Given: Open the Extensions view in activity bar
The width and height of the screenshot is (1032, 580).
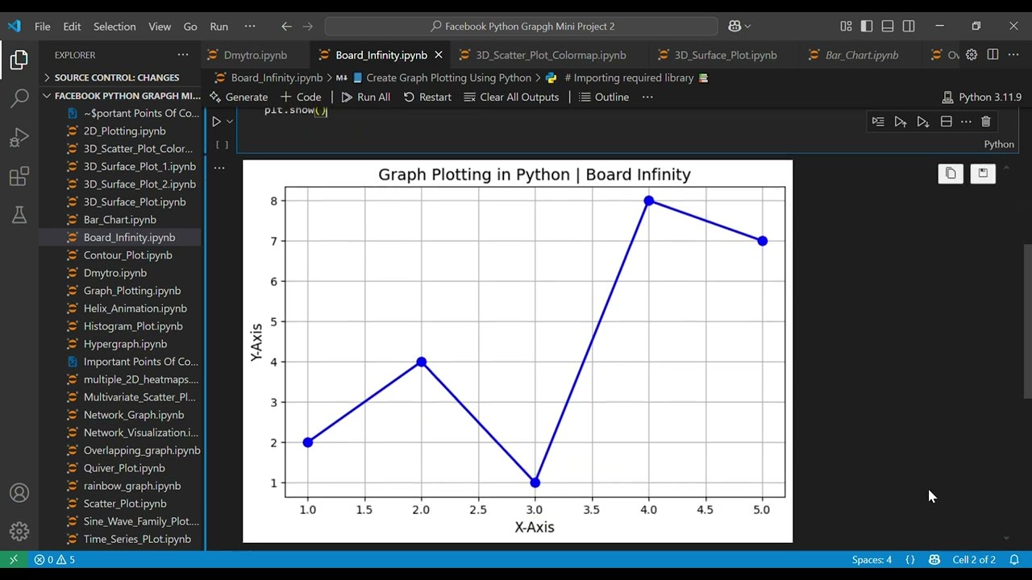Looking at the screenshot, I should pyautogui.click(x=19, y=176).
